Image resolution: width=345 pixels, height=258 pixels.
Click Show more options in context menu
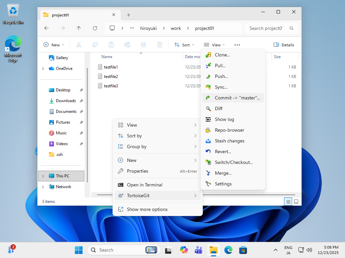pyautogui.click(x=147, y=209)
